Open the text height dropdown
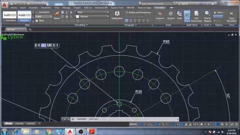Image resolution: width=240 pixels, height=135 pixels. coord(51,16)
